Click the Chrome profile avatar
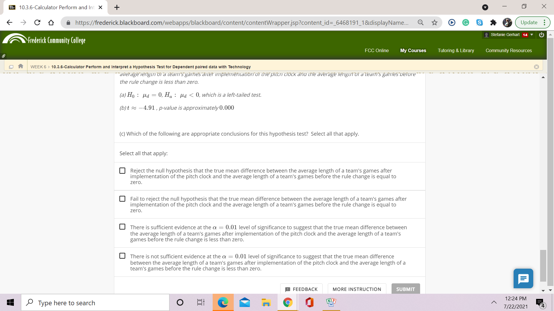 (x=507, y=22)
